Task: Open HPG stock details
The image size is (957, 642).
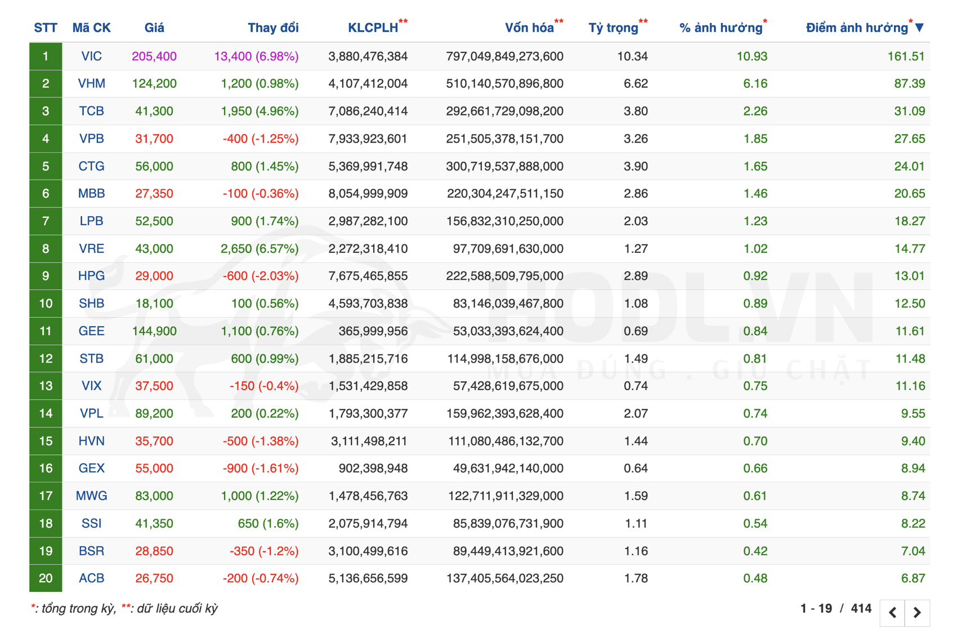Action: 91,276
